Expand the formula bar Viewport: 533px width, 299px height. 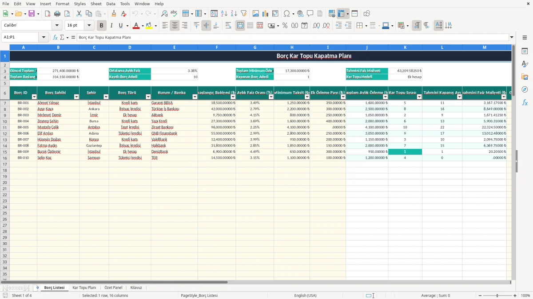tap(512, 38)
